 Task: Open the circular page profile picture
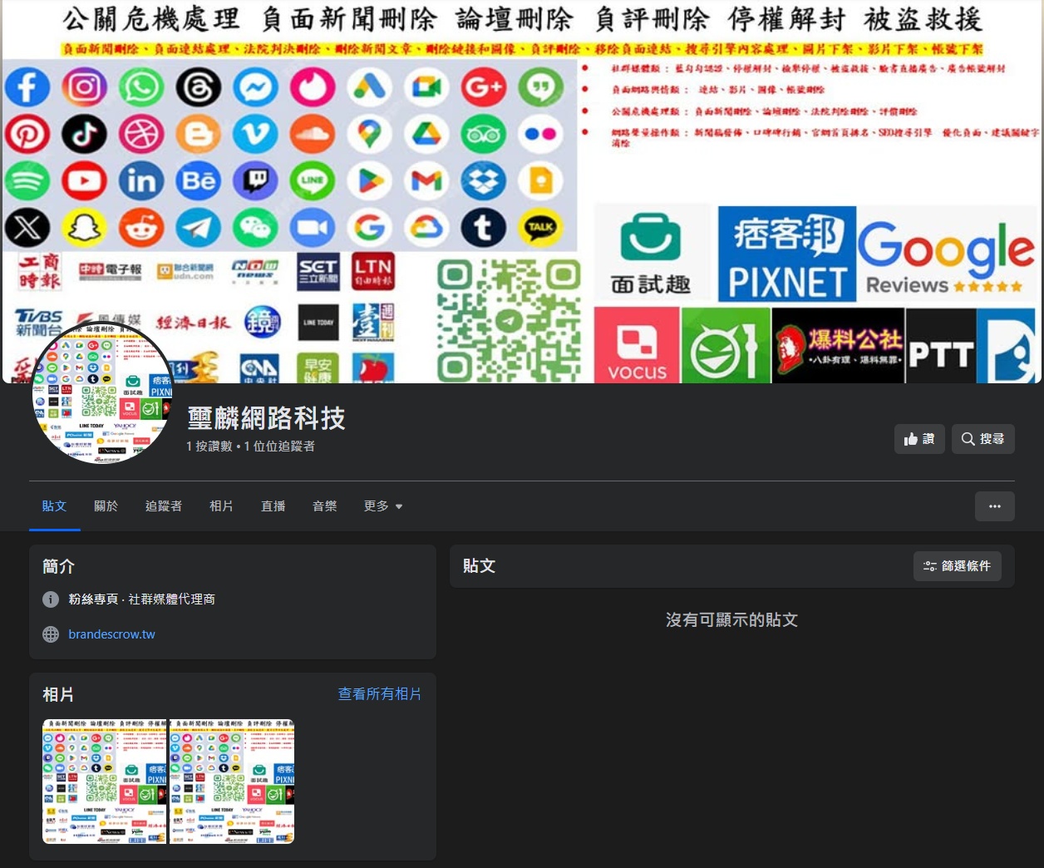tap(102, 392)
